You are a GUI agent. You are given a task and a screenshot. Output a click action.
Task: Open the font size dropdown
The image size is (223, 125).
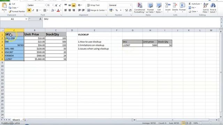53,5
